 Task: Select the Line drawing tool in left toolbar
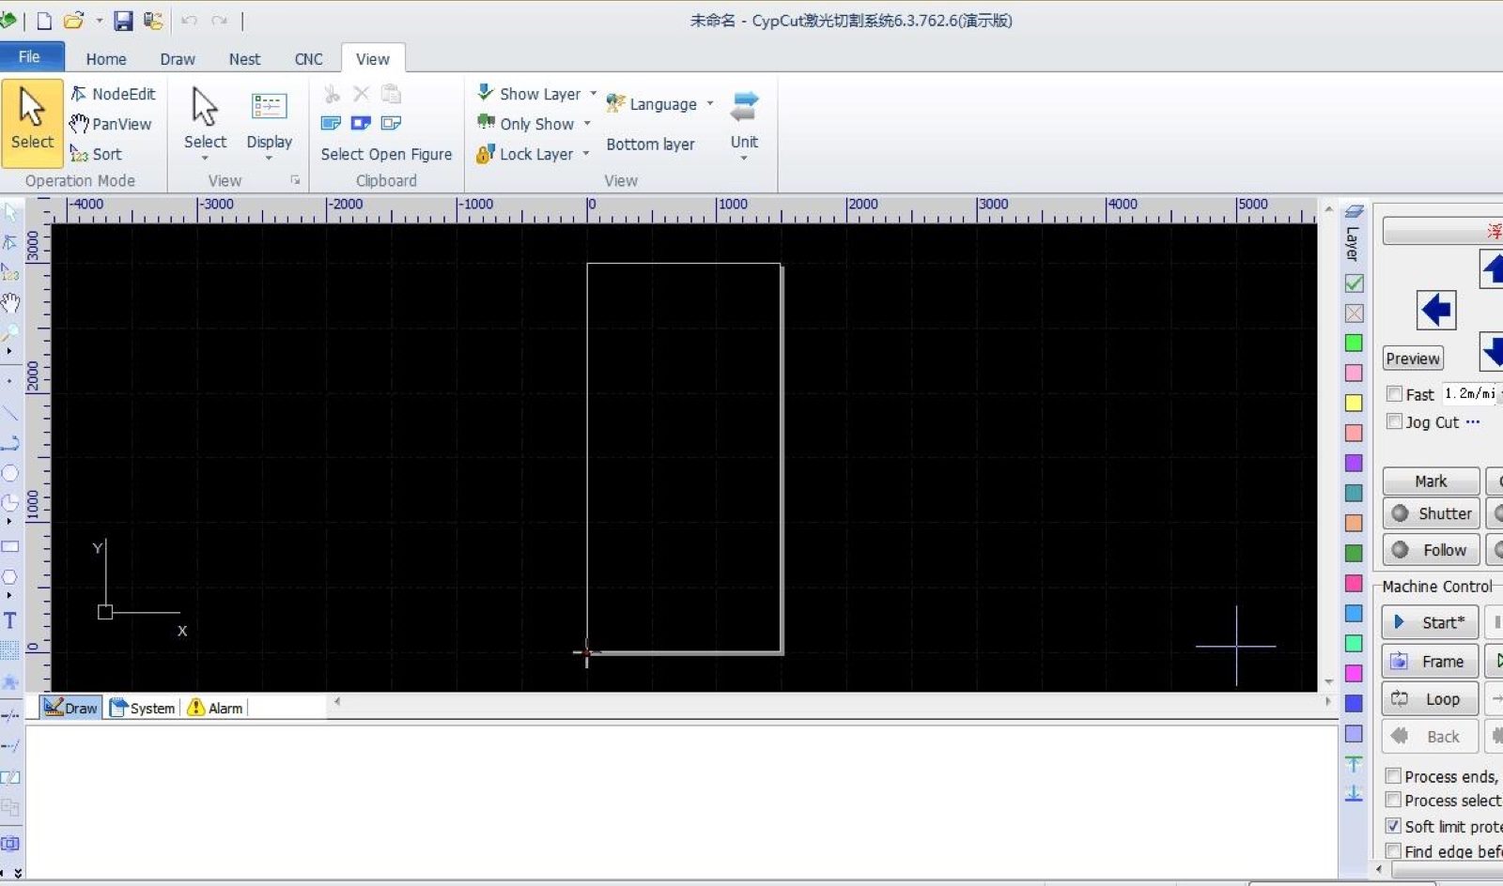(10, 412)
